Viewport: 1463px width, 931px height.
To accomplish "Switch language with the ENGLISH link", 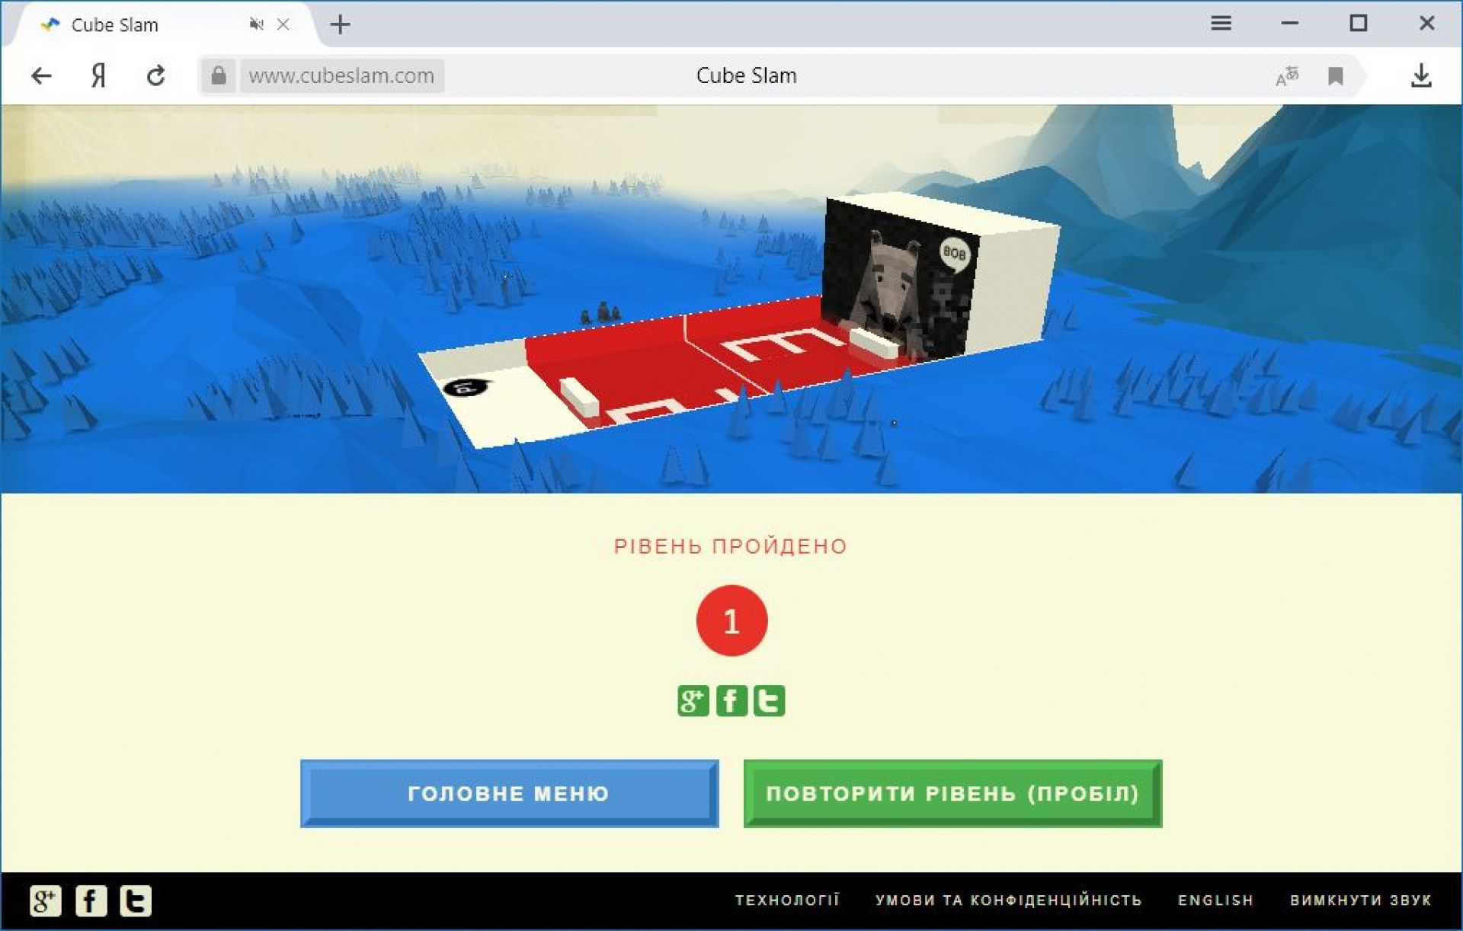I will click(1215, 901).
